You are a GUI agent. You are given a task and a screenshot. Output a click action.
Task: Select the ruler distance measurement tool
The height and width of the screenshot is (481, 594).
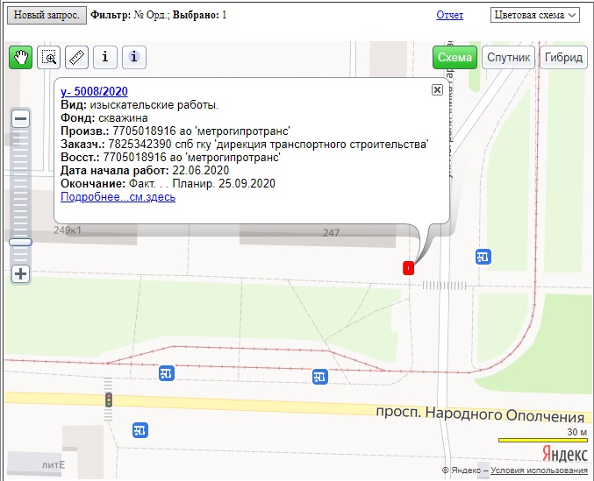77,57
